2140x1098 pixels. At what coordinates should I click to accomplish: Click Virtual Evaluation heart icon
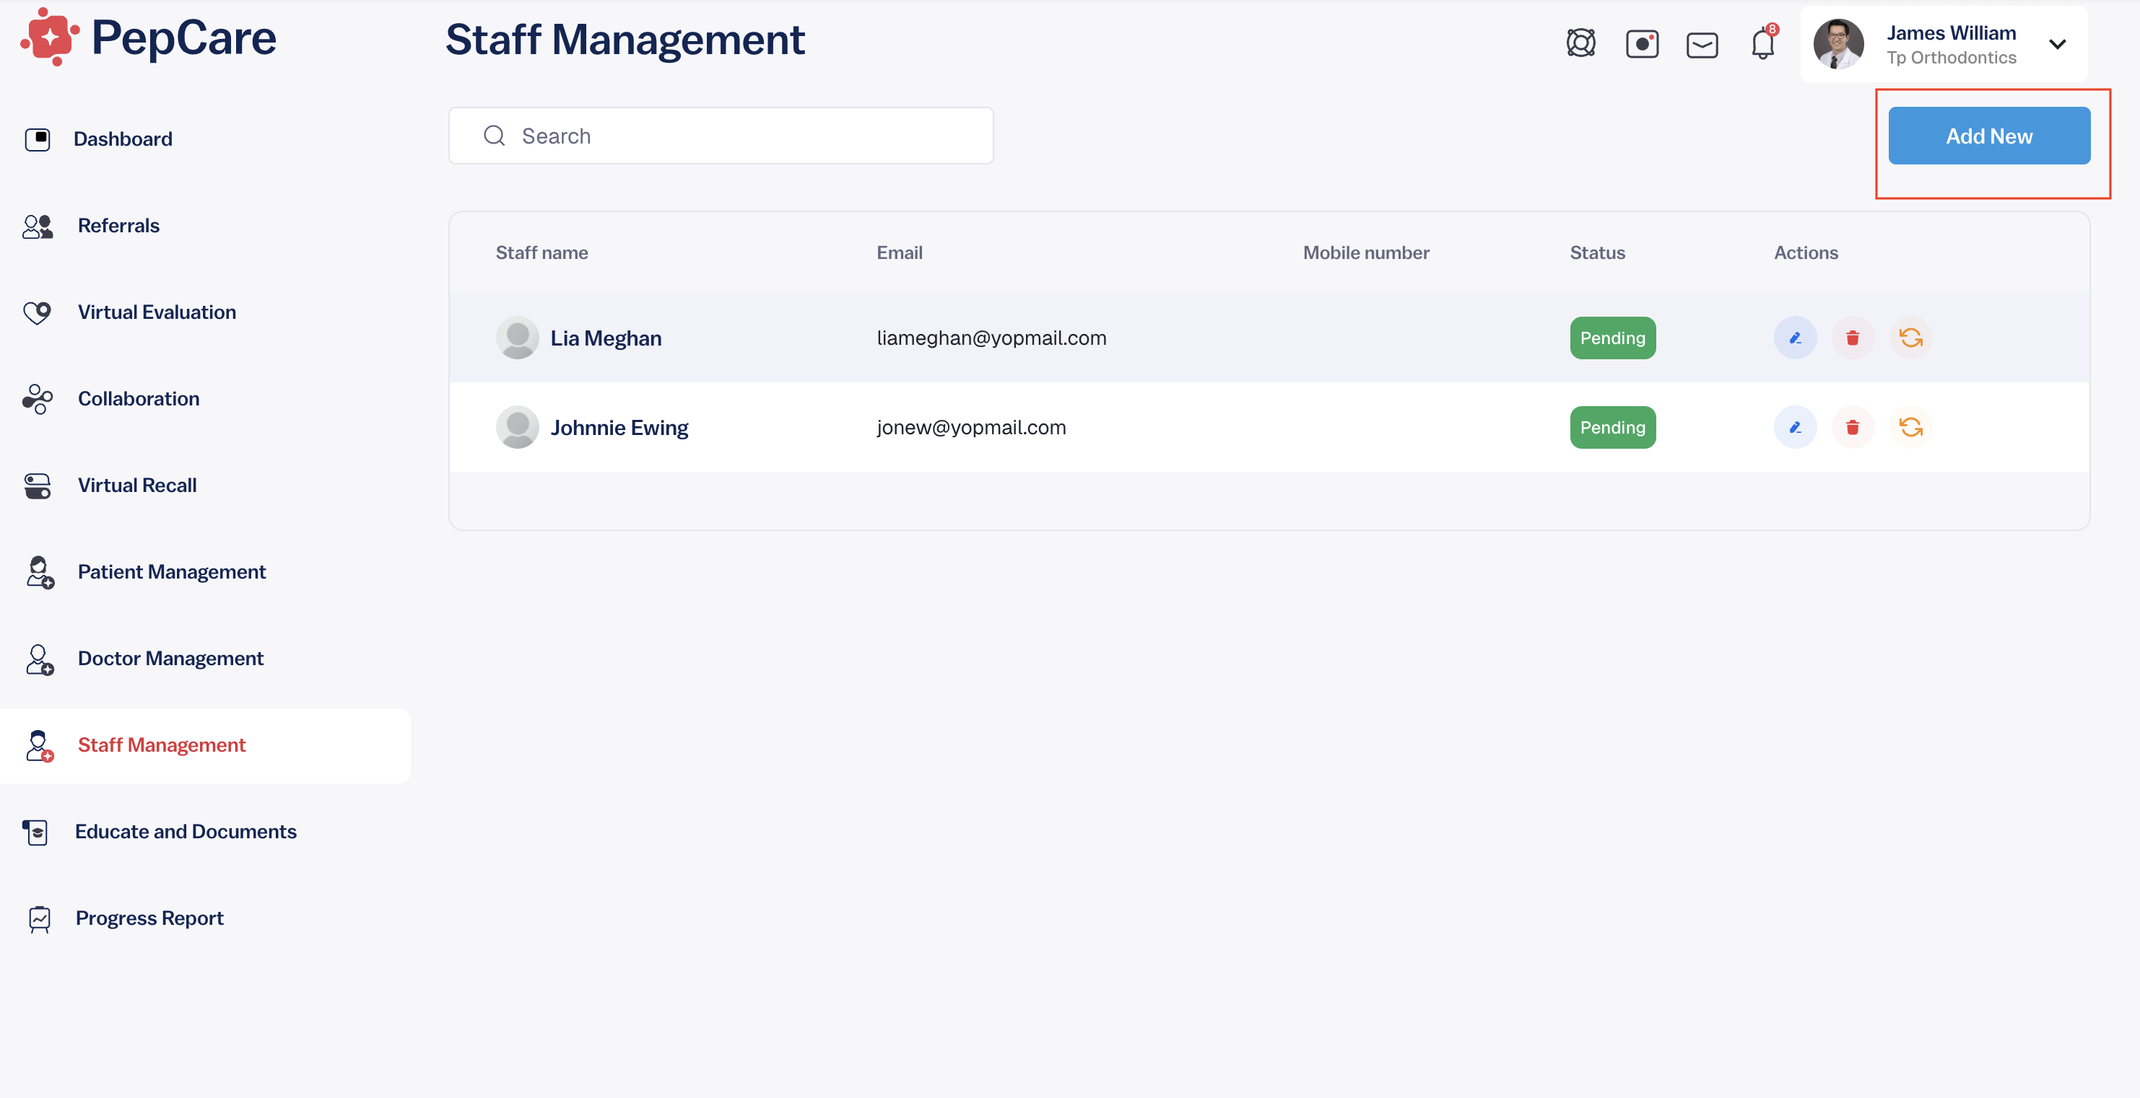click(x=38, y=312)
